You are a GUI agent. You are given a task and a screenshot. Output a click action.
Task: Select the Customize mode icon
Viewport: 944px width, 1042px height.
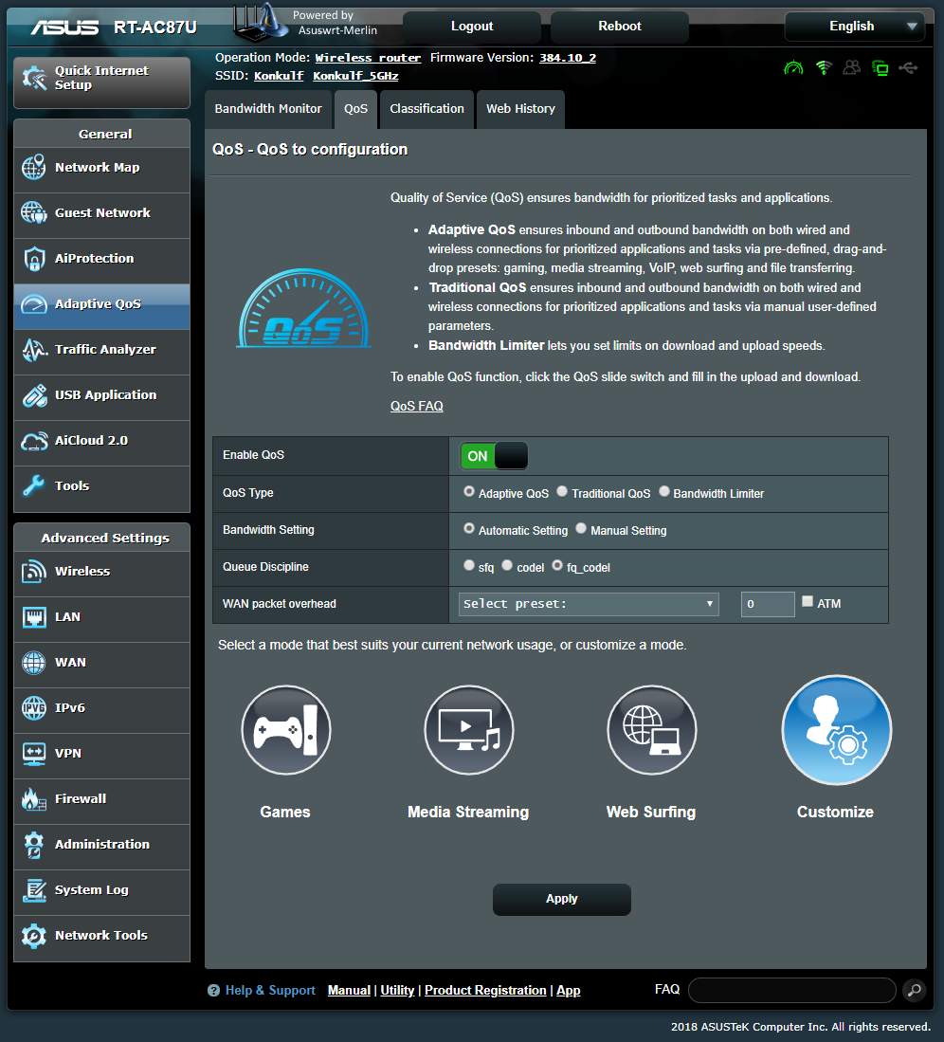(x=836, y=730)
